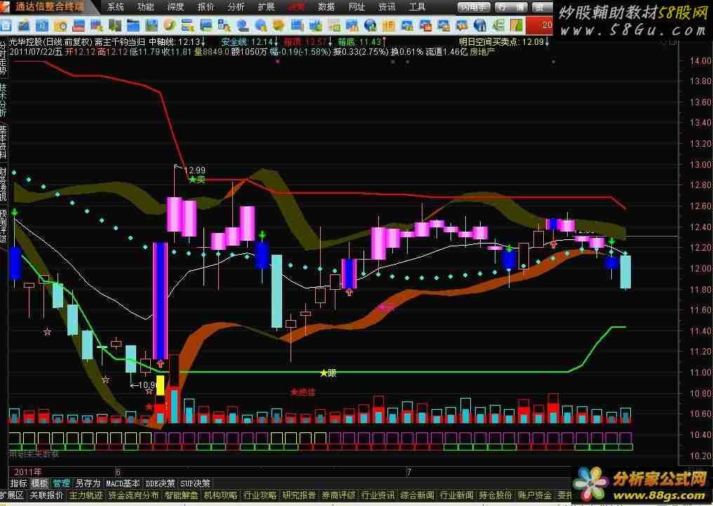Open the 综合新闻 tab
Screen dimensions: 713x506
tap(417, 495)
